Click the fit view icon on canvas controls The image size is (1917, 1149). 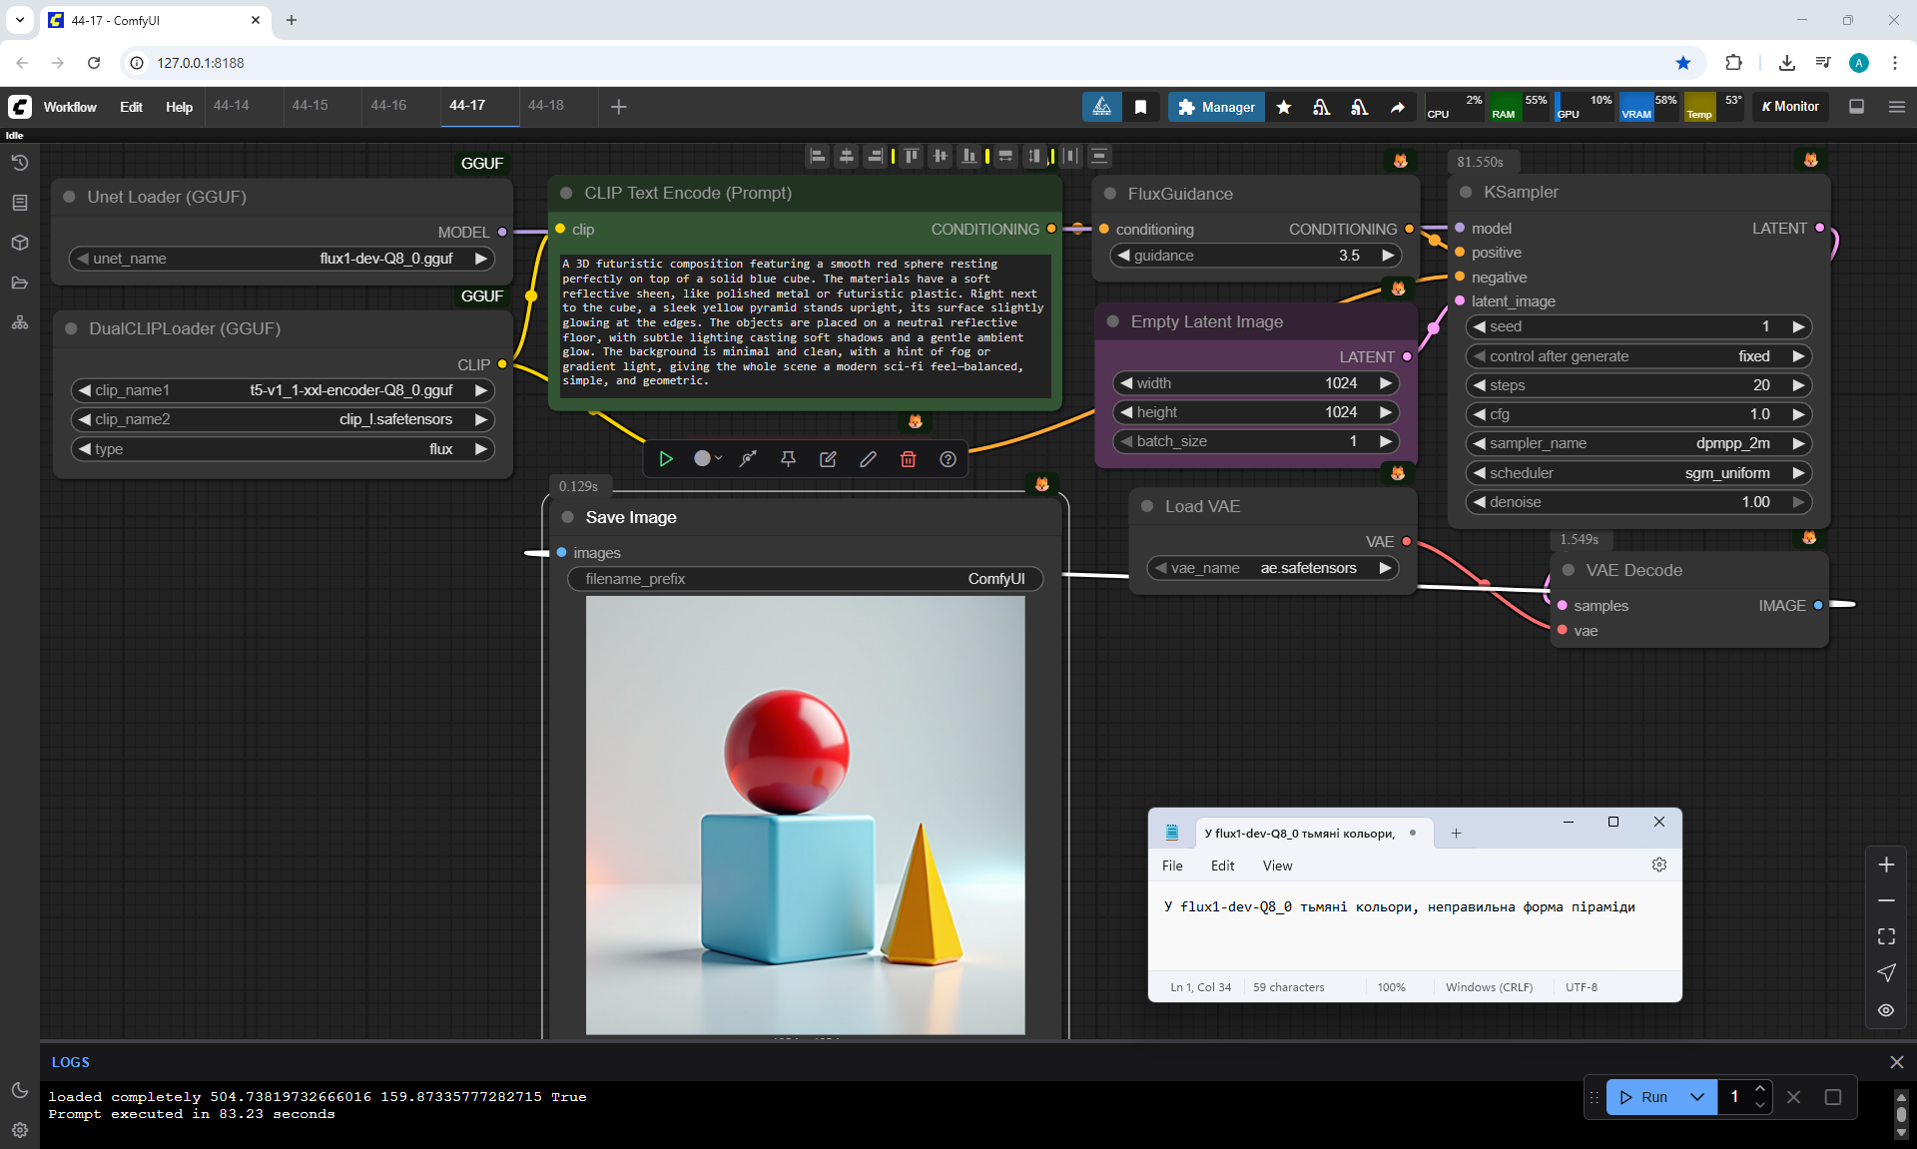(1886, 936)
